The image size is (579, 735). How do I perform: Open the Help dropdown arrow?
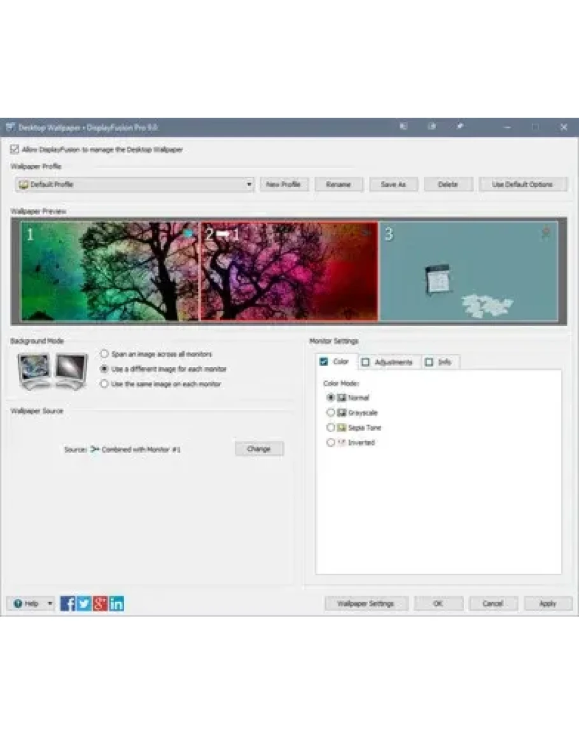tap(50, 603)
